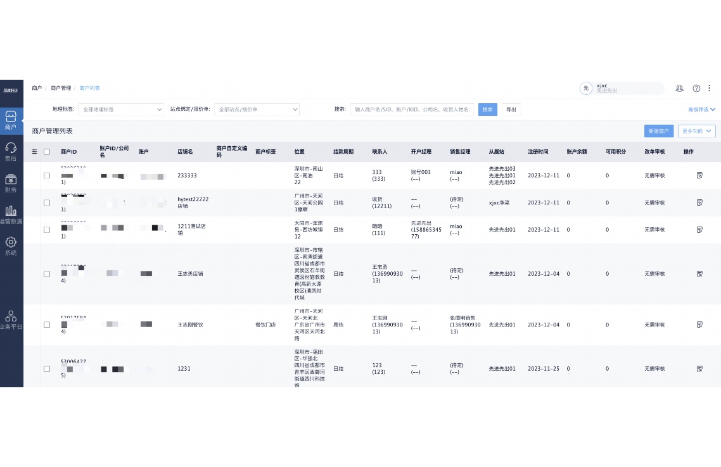Click the user contacts icon in header
The height and width of the screenshot is (467, 721).
coord(679,88)
